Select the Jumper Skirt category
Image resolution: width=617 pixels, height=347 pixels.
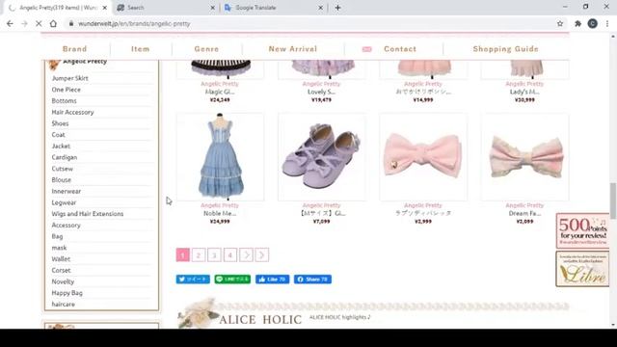(70, 78)
